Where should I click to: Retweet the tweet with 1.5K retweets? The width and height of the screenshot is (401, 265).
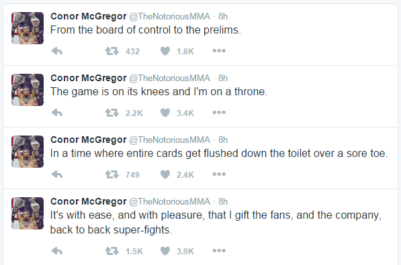(x=112, y=251)
